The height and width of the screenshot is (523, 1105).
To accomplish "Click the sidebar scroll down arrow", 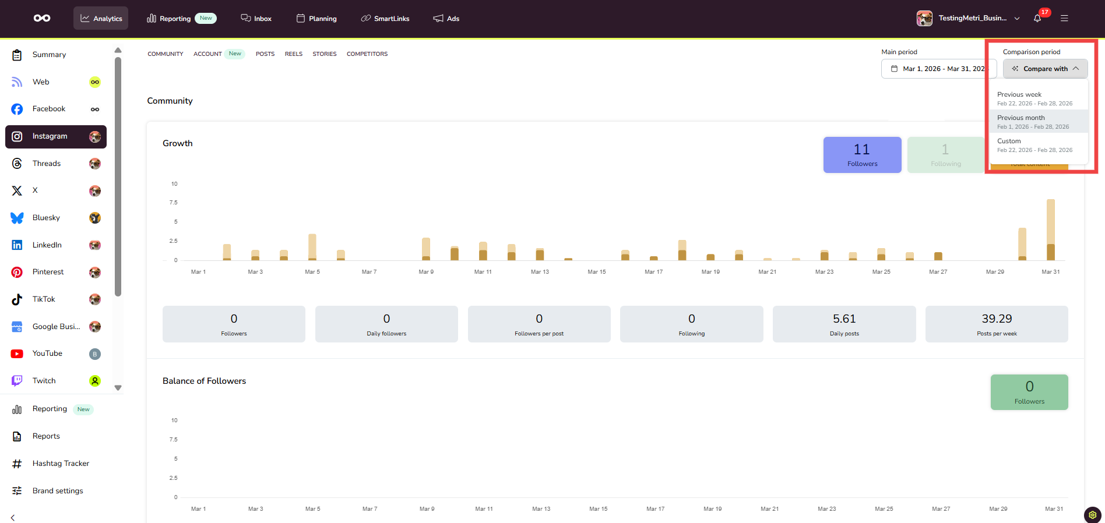I will tap(118, 388).
